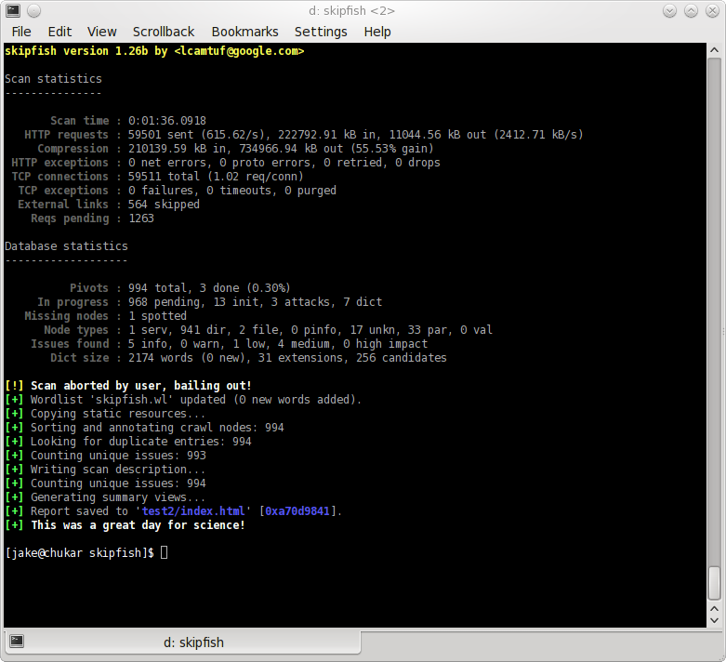This screenshot has height=662, width=726.
Task: Click the test2/index.html report path
Action: (194, 511)
